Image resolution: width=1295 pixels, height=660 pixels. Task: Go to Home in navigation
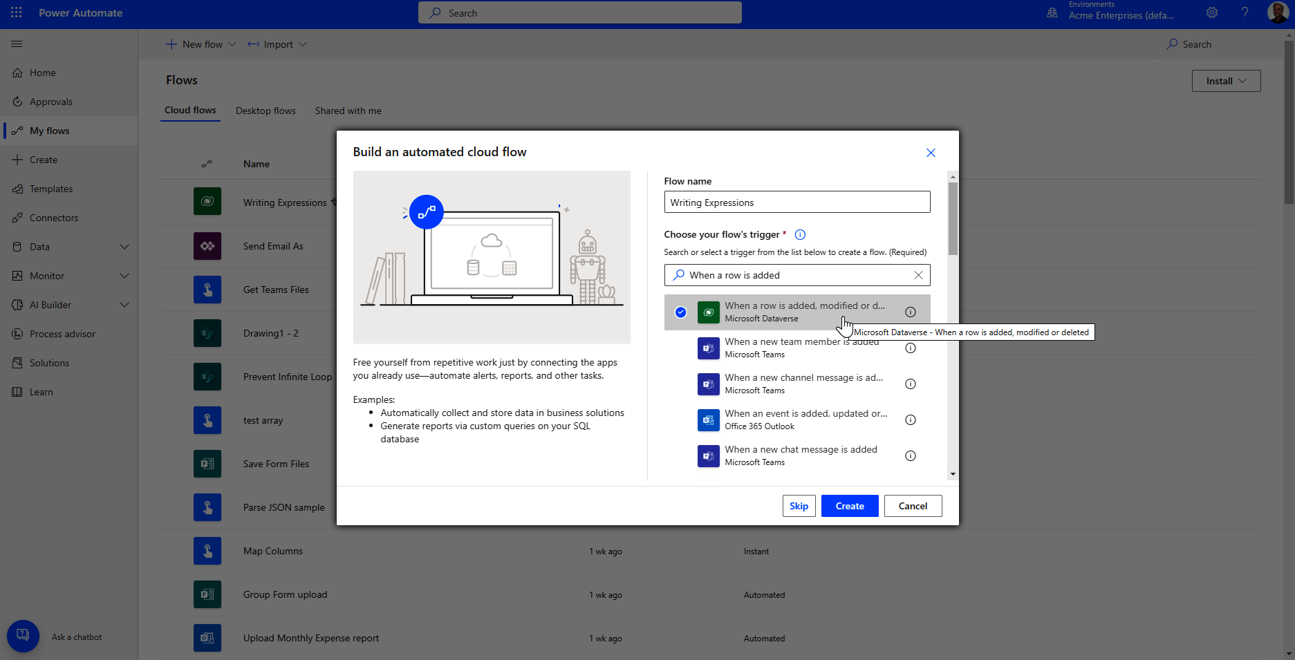tap(69, 73)
